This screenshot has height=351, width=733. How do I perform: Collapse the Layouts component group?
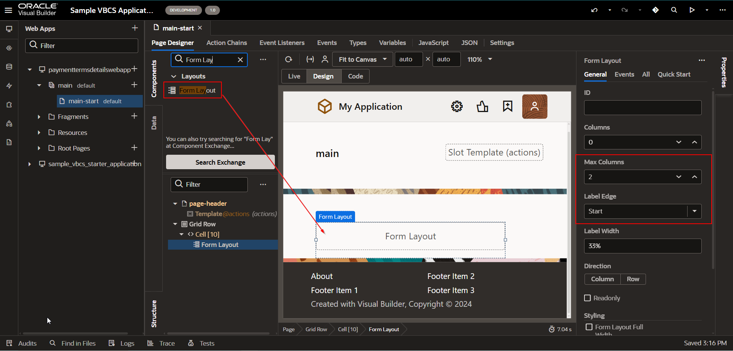[174, 76]
